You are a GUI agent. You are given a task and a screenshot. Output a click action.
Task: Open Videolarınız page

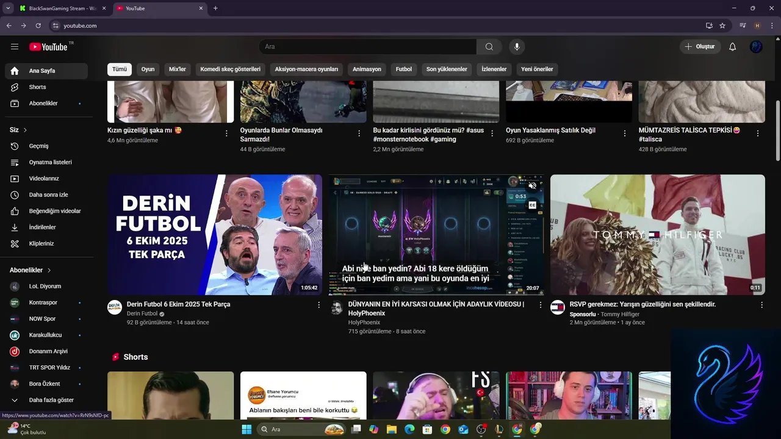click(46, 179)
